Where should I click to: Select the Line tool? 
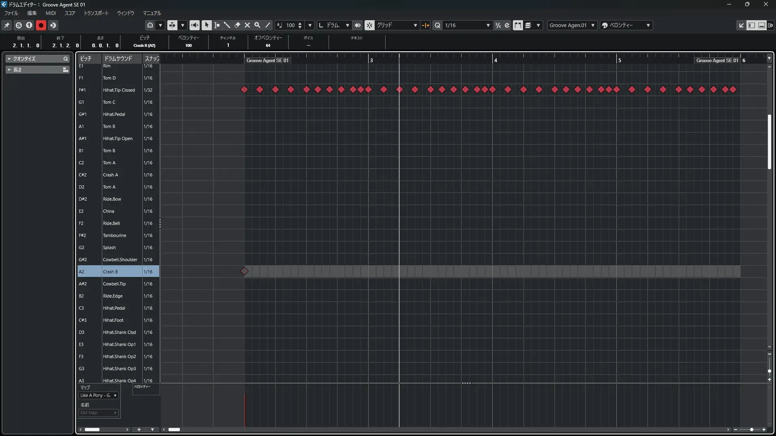pyautogui.click(x=268, y=25)
